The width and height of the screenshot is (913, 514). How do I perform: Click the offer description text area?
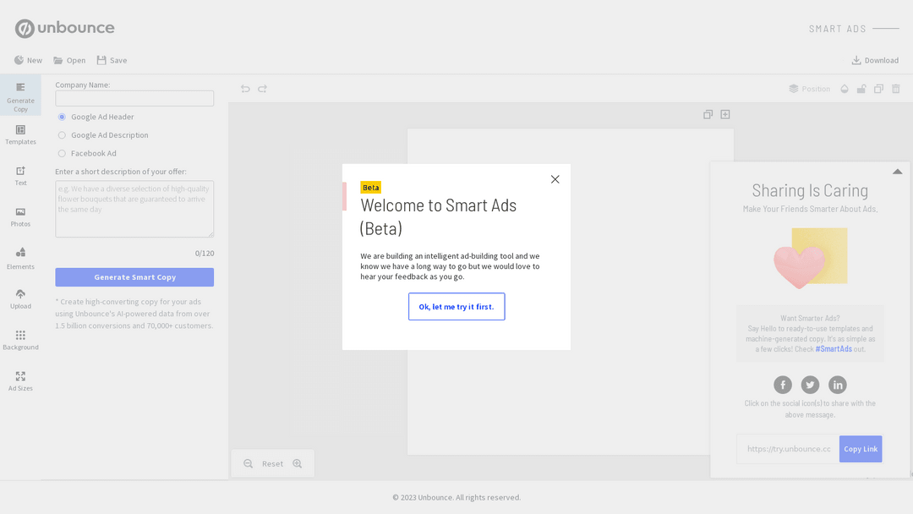point(134,209)
